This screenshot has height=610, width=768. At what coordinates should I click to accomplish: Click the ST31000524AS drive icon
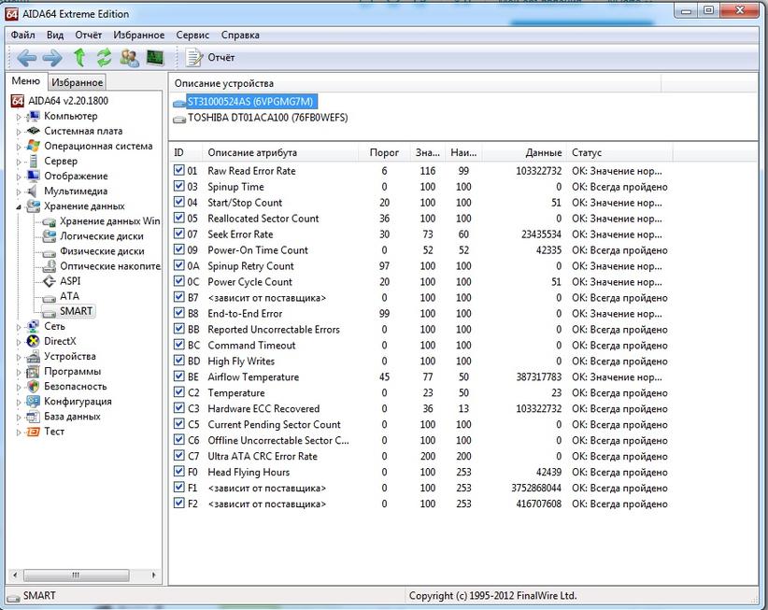[179, 103]
